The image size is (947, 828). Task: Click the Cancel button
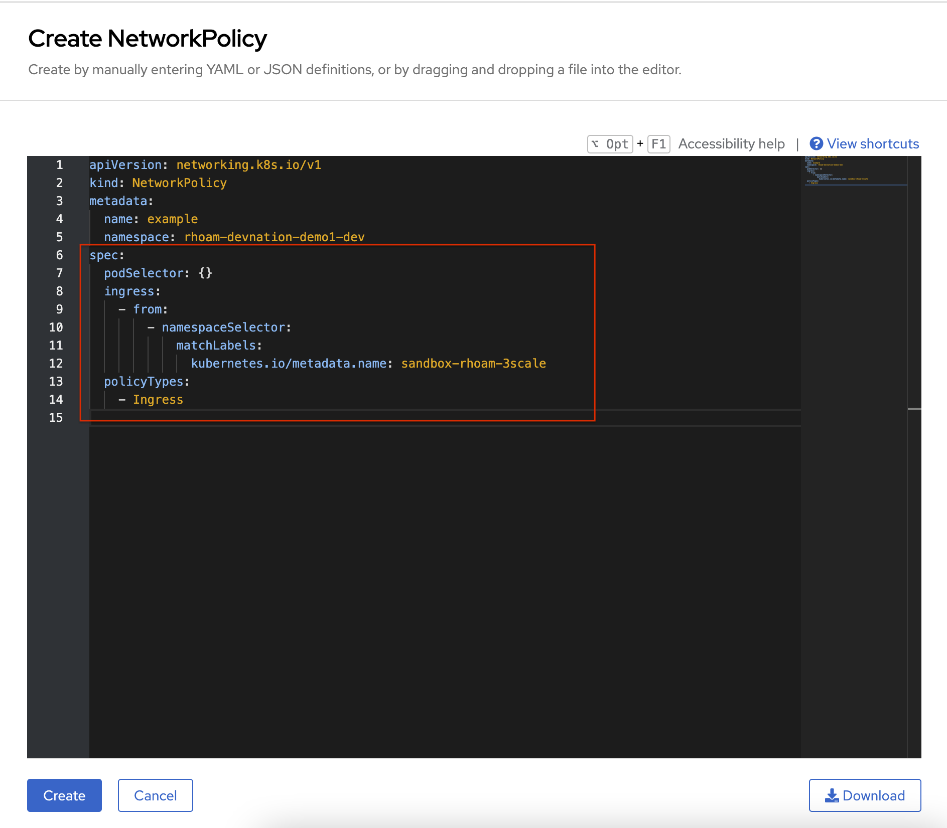[155, 795]
